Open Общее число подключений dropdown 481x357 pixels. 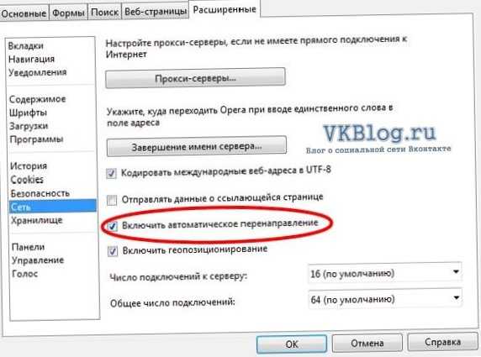coord(385,298)
